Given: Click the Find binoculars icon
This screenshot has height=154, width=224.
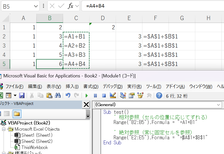Looking at the screenshot, I should point(58,95).
